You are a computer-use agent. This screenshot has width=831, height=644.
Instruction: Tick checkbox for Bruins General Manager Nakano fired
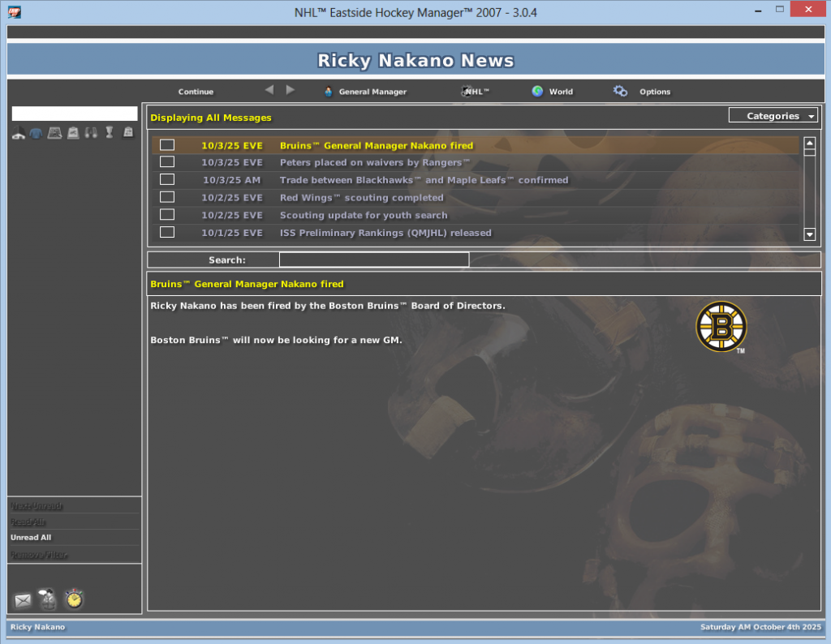pos(167,144)
